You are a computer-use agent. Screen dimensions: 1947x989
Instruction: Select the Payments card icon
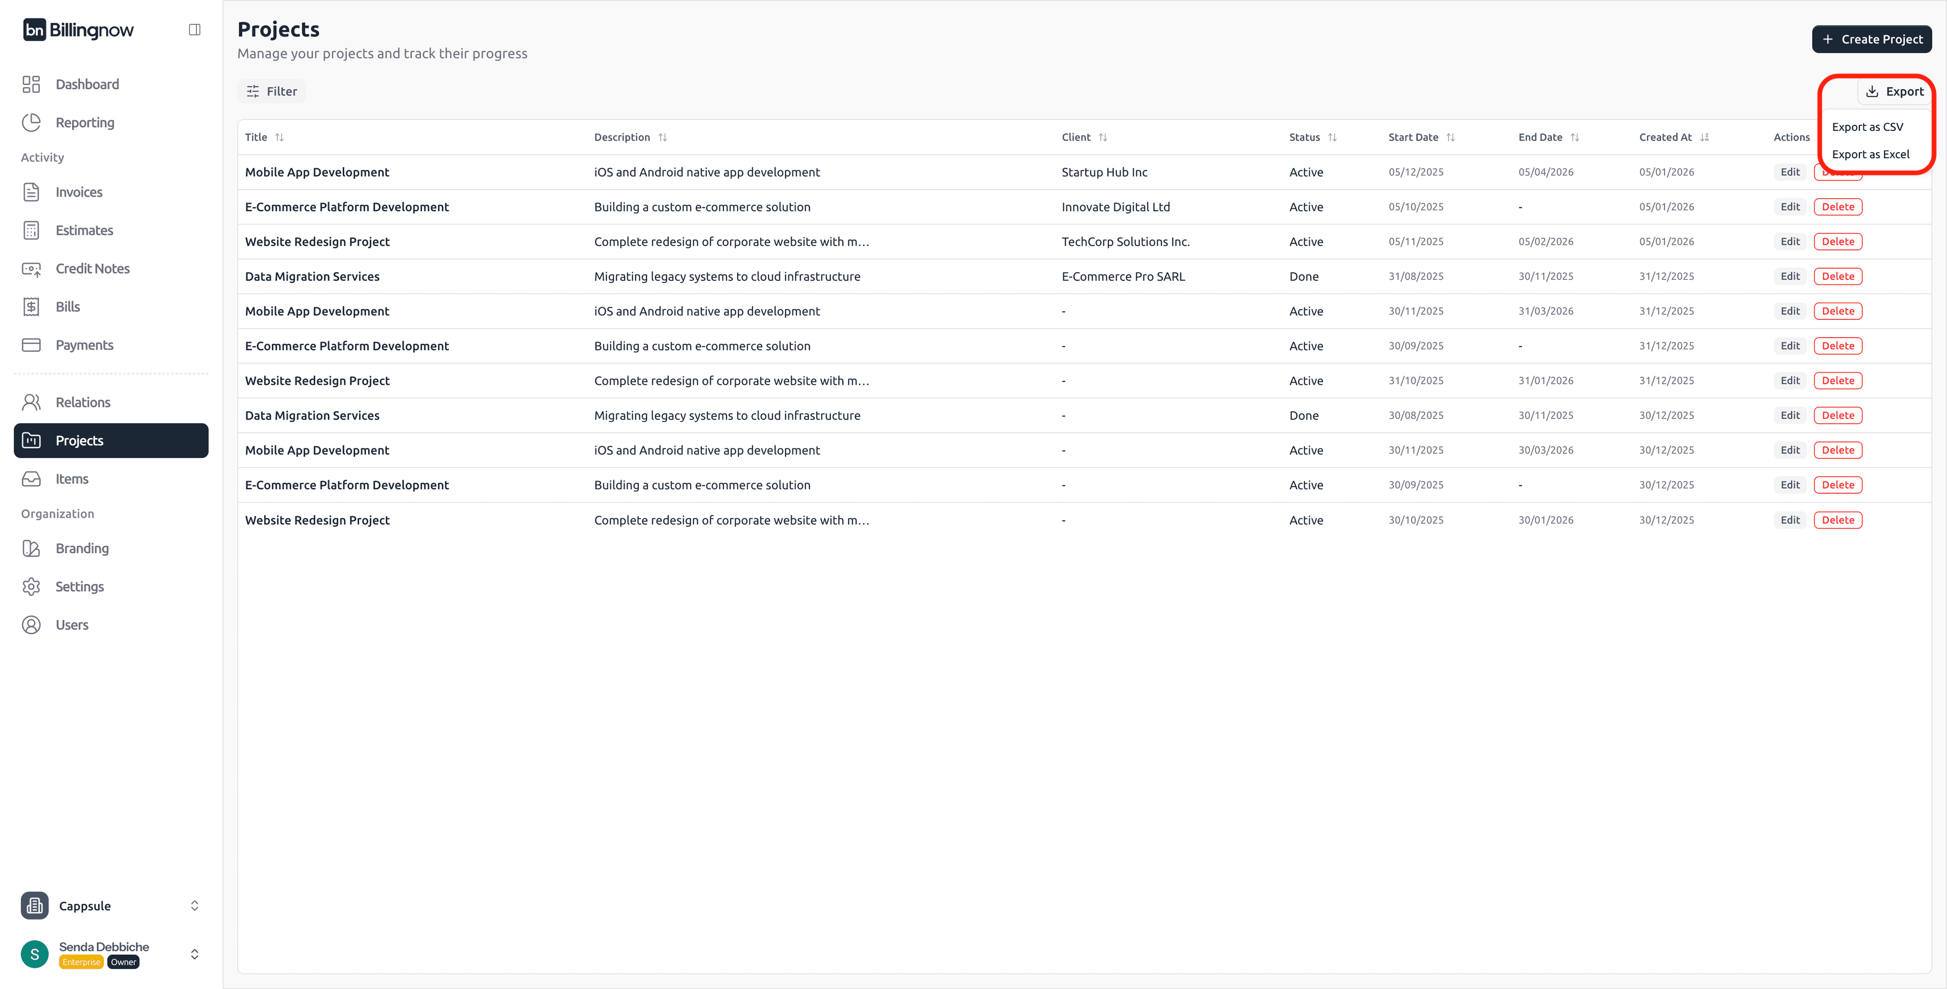click(31, 345)
